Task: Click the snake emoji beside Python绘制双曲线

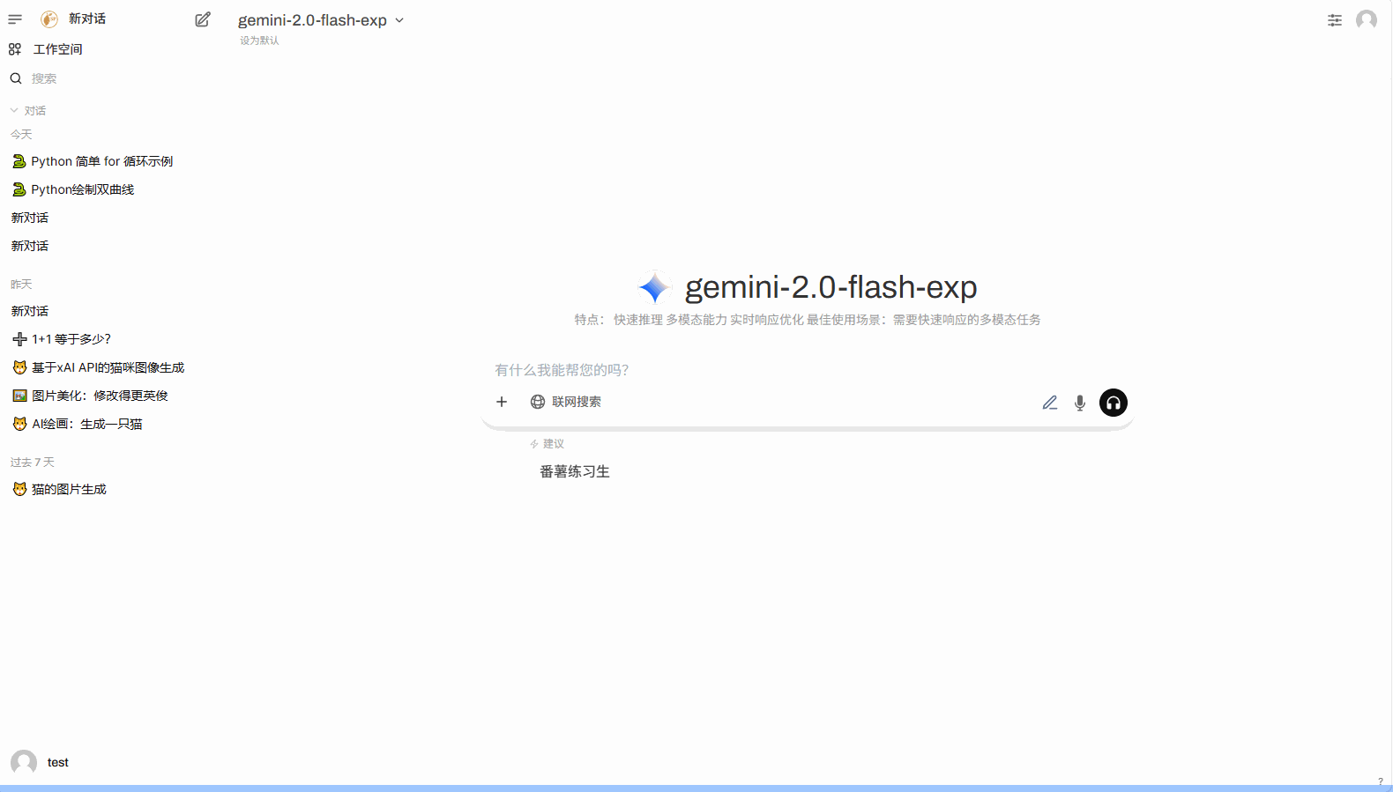Action: [x=19, y=189]
